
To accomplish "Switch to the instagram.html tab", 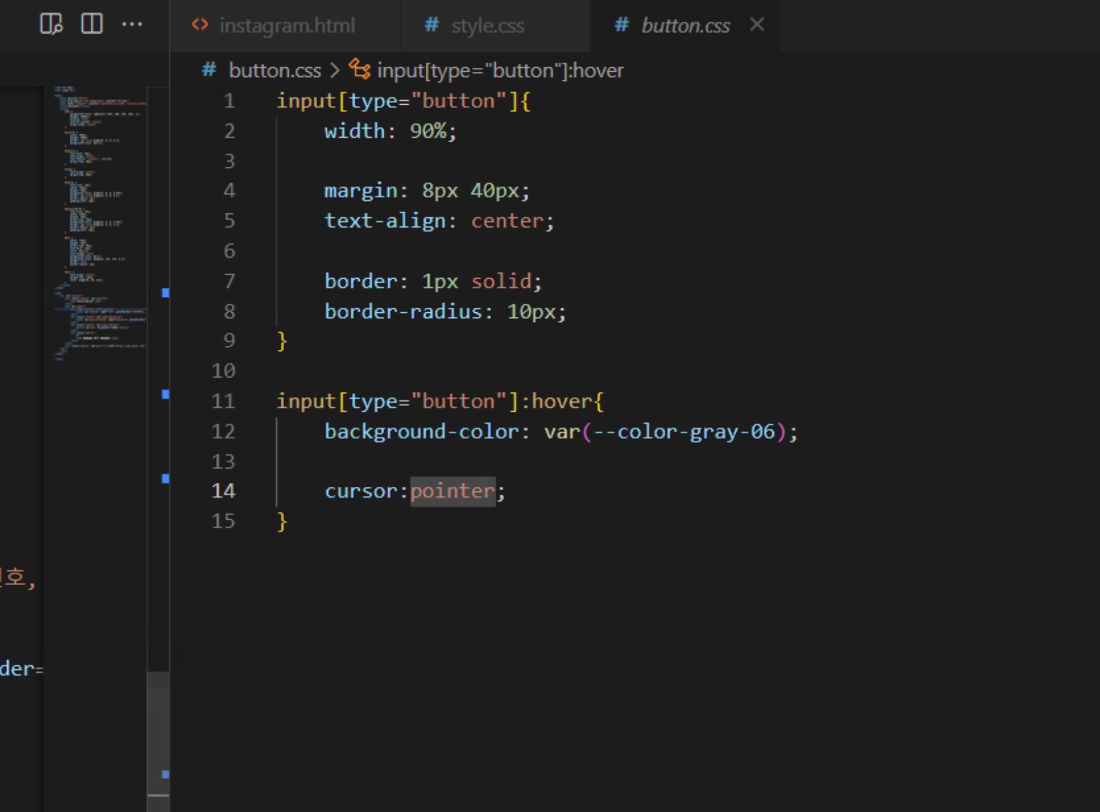I will click(286, 26).
